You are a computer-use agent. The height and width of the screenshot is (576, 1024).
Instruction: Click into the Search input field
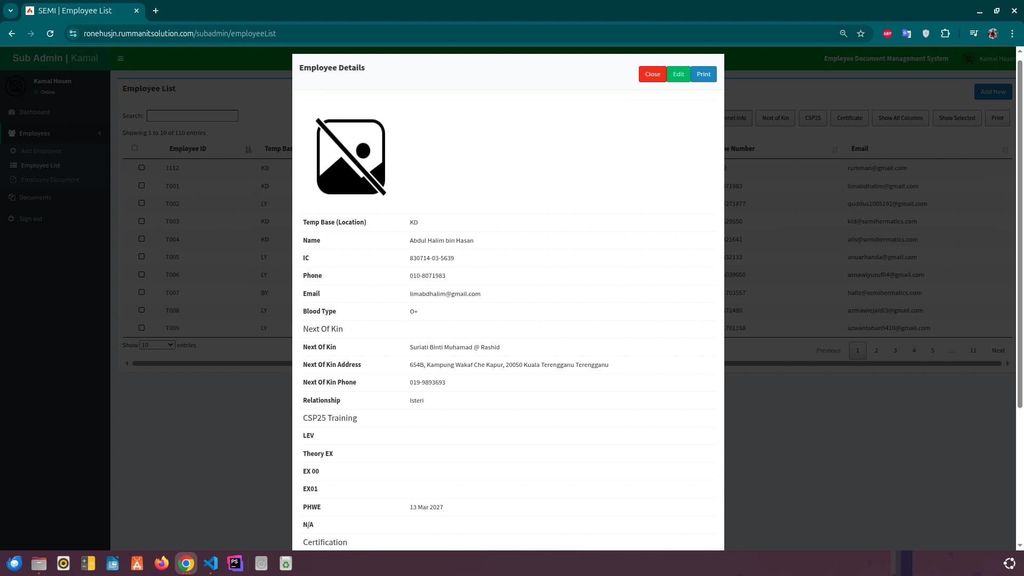tap(192, 116)
